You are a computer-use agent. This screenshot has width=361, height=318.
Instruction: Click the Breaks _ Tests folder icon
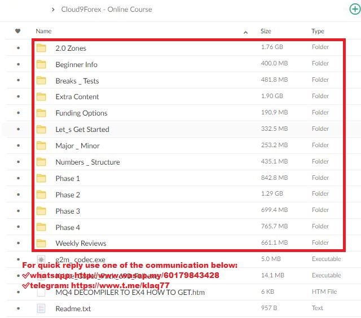(41, 81)
